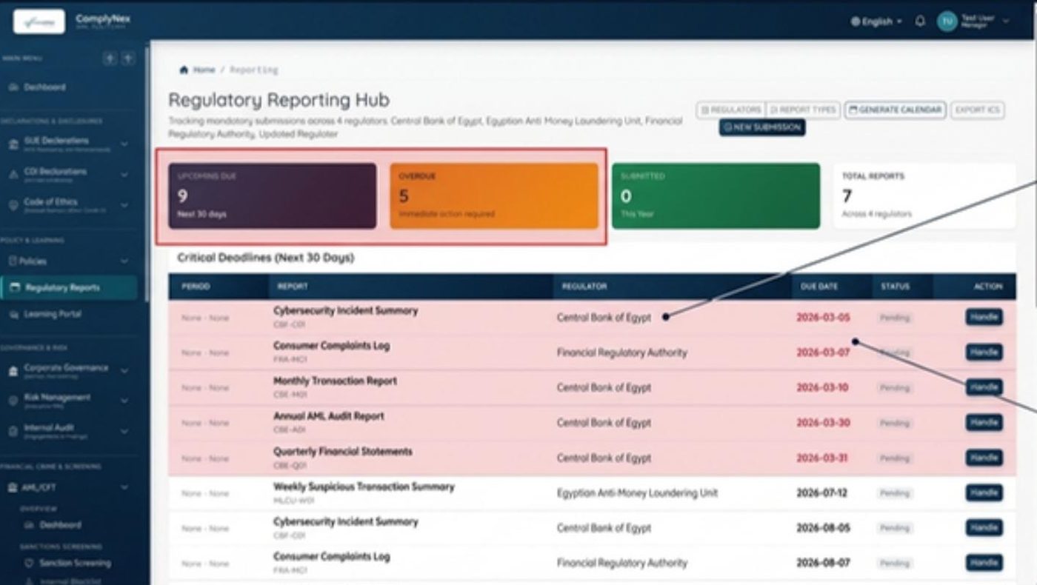Viewport: 1037px width, 585px height.
Task: Handle the Consumer Complaints Log due 2026-08-07
Action: (984, 563)
